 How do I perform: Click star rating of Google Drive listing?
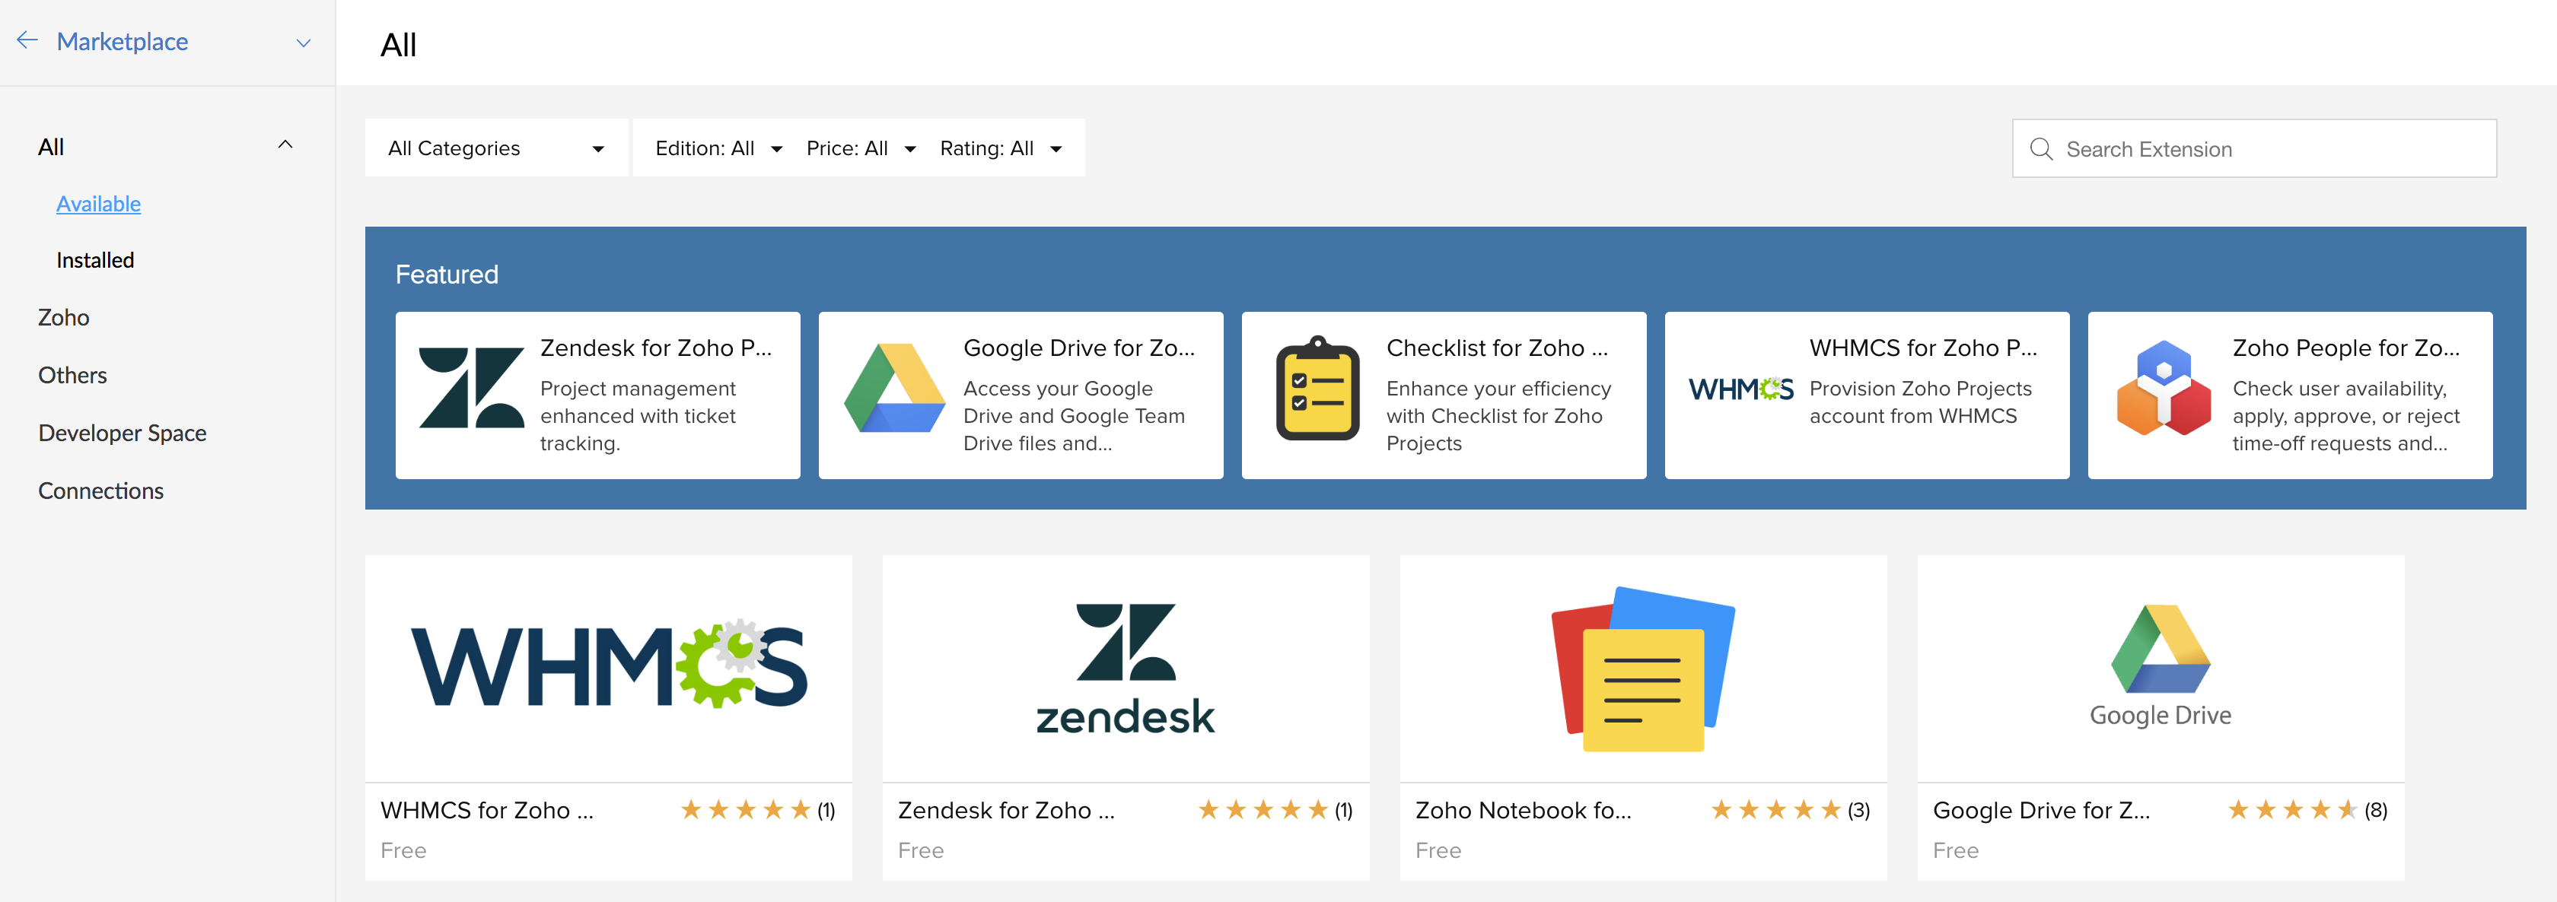2293,811
